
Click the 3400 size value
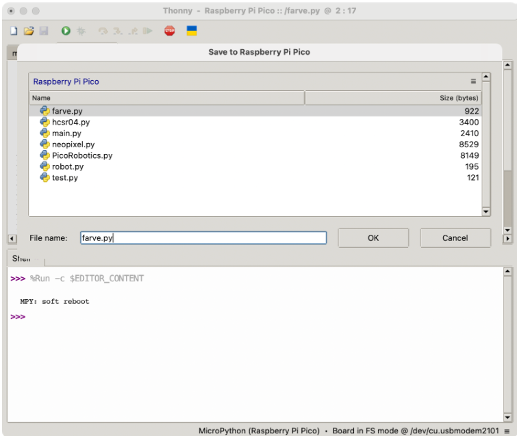[x=469, y=122]
